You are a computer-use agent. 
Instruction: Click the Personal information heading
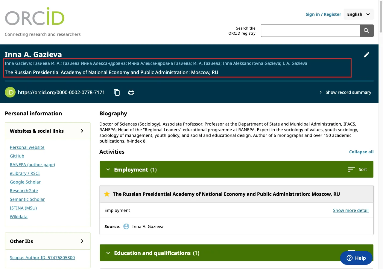tap(34, 114)
